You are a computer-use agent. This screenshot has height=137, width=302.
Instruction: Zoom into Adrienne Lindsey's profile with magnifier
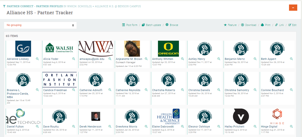point(37,59)
